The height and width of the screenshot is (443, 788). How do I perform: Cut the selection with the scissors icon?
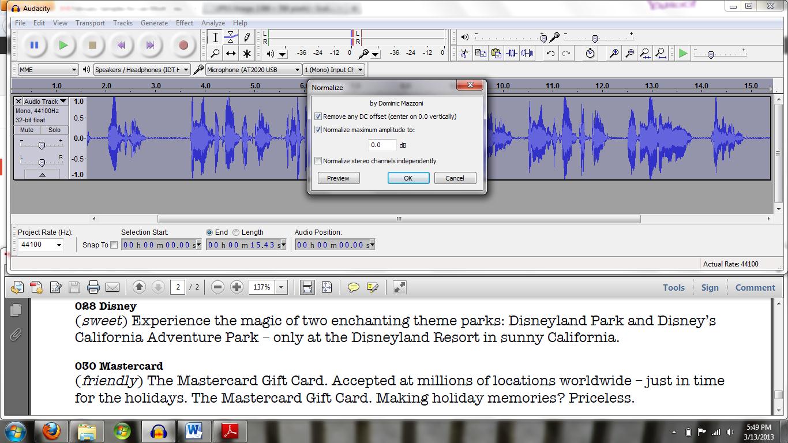point(464,53)
